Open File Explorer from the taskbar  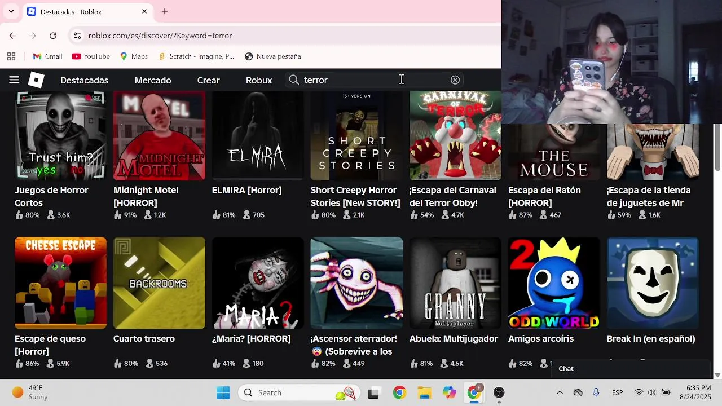[424, 393]
